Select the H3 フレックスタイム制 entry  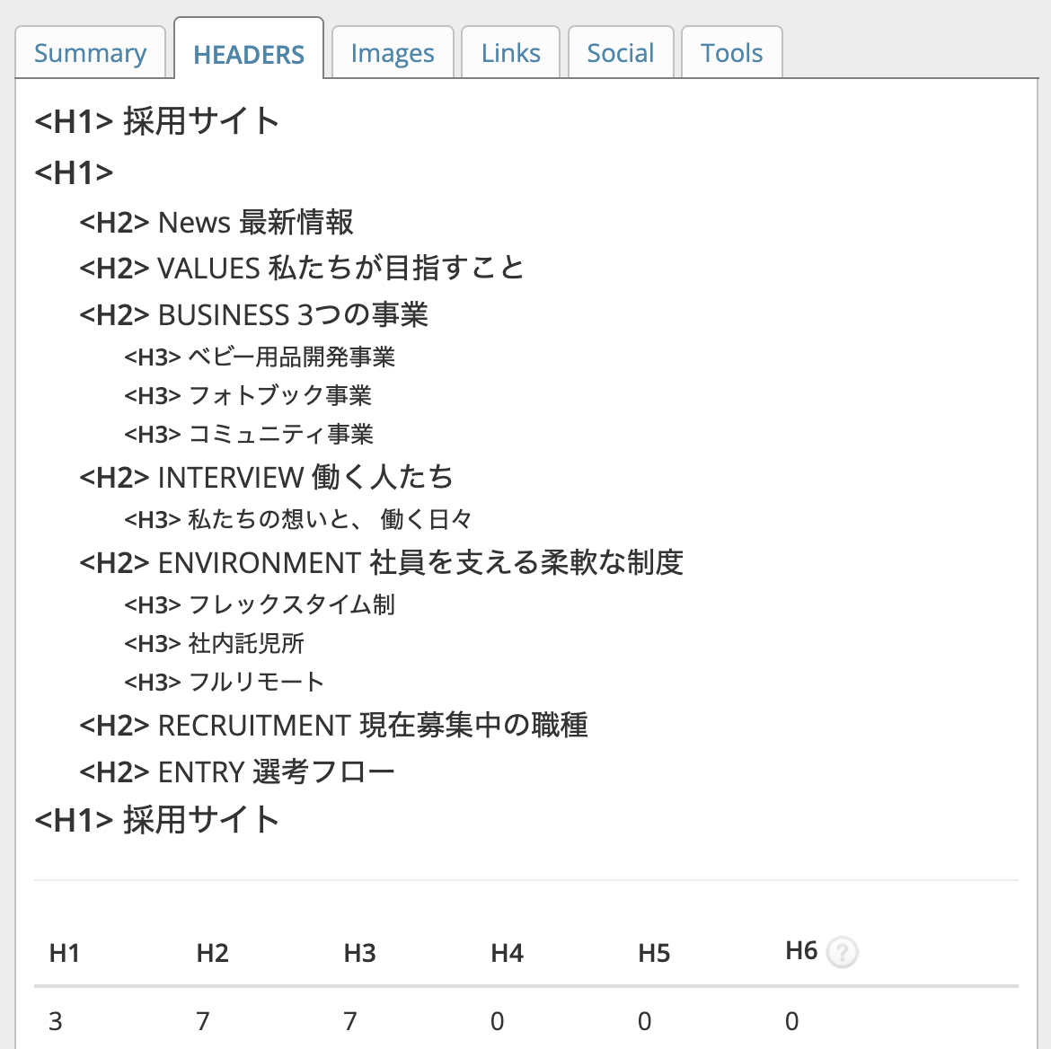(x=260, y=605)
